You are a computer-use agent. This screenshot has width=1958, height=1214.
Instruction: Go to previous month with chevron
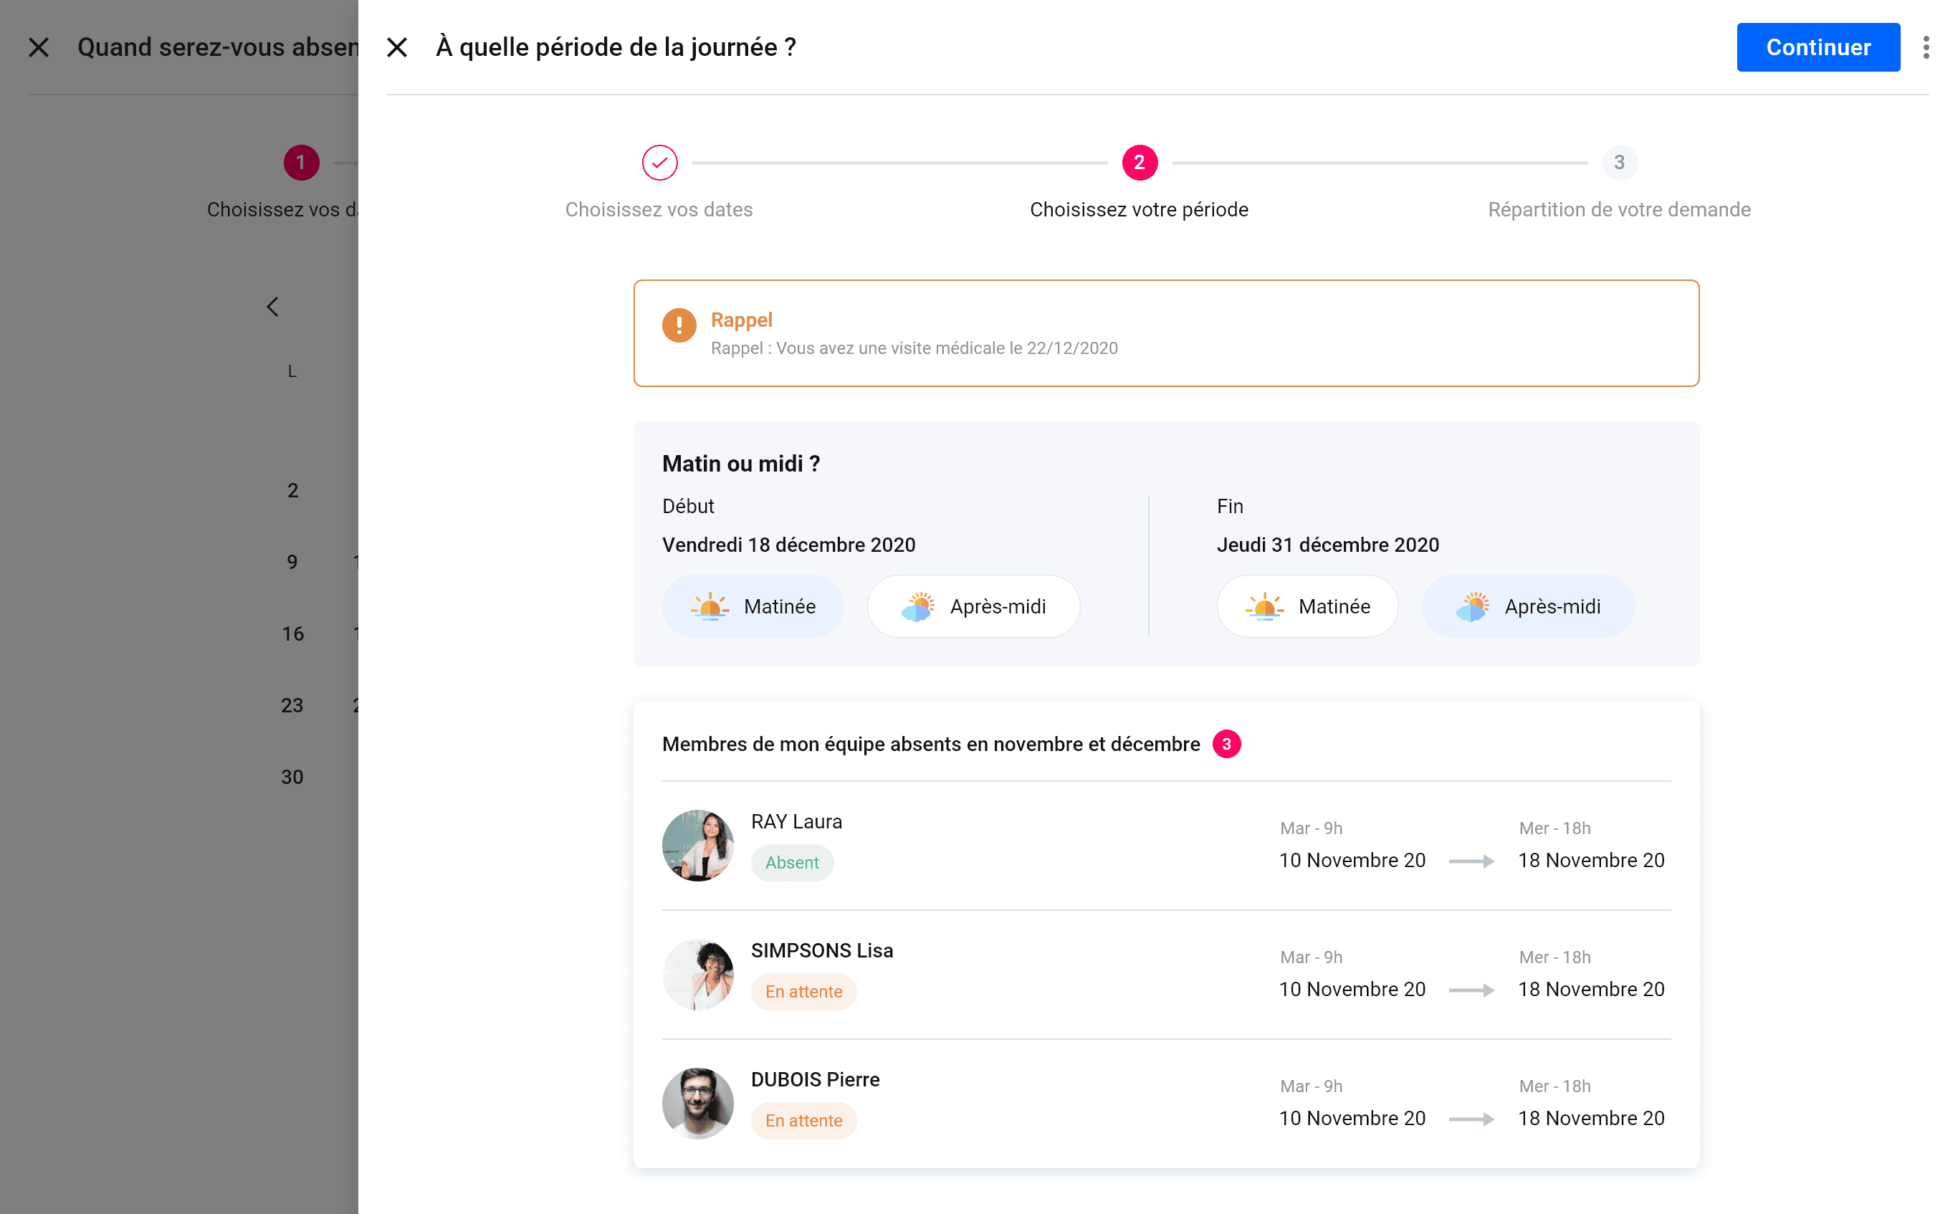coord(273,307)
